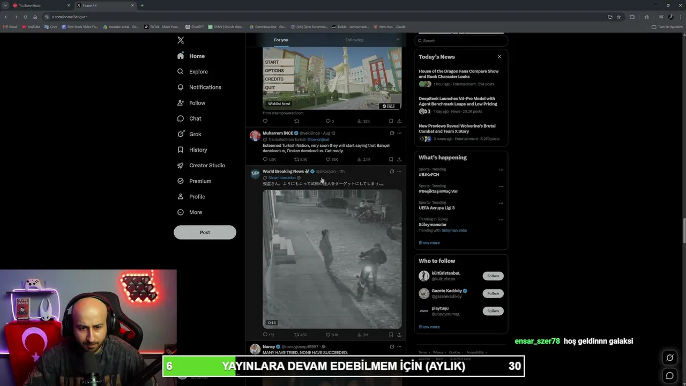The image size is (686, 386).
Task: Dismiss the Today's News panel
Action: pos(499,57)
